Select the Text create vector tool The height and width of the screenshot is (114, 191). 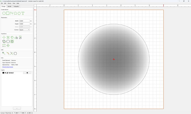pyautogui.click(x=23, y=13)
